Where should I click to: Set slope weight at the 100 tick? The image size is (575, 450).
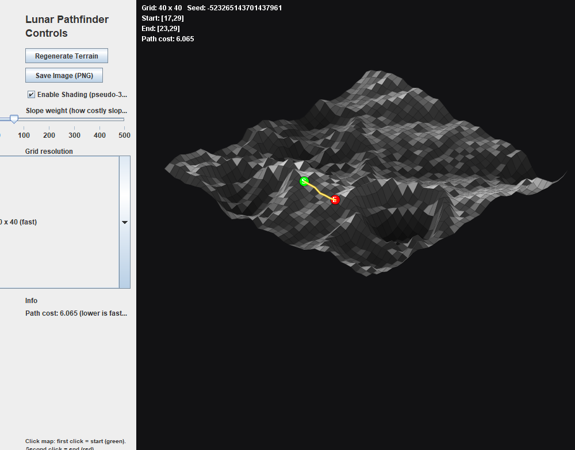[x=24, y=119]
